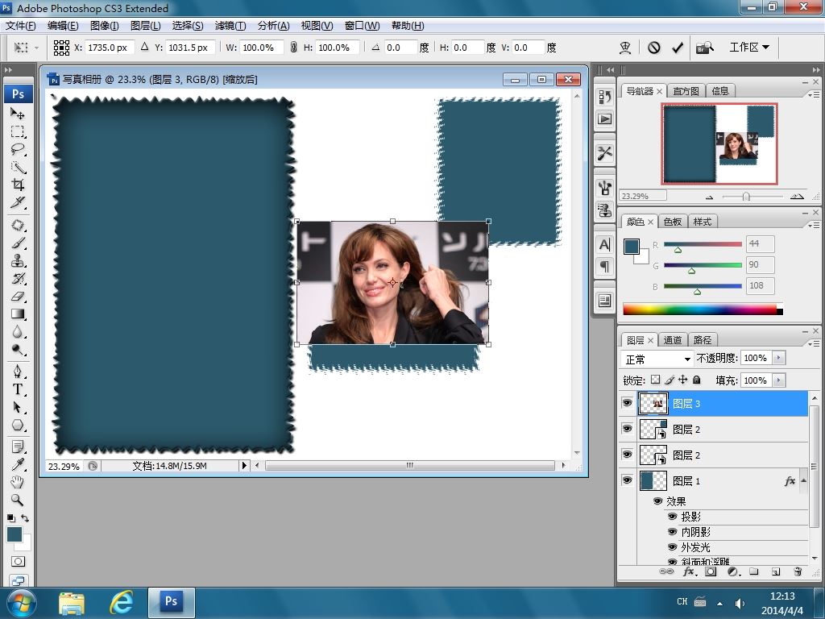Viewport: 825px width, 619px height.
Task: Create a new layer with the Layers panel icon
Action: 776,571
